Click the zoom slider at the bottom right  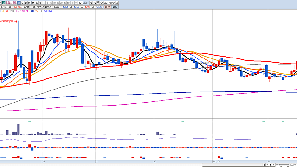pyautogui.click(x=282, y=165)
